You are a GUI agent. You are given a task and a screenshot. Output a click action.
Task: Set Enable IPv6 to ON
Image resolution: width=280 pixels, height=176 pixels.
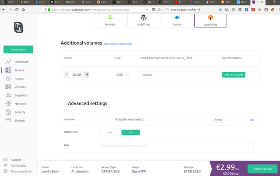coord(130,132)
